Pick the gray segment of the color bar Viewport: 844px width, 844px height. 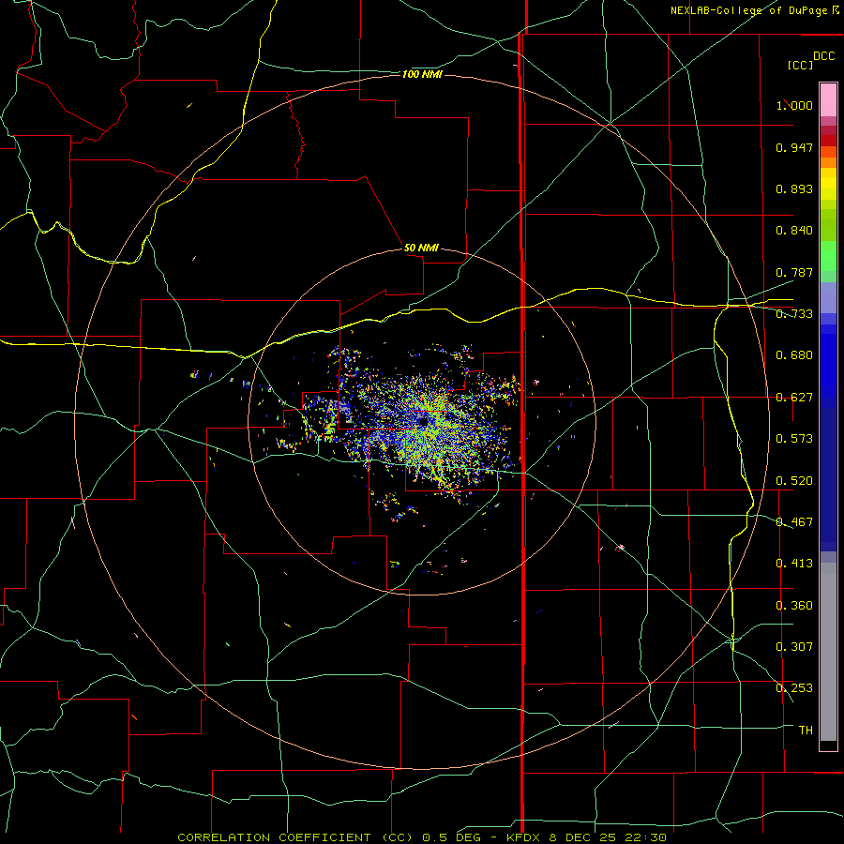pos(828,652)
